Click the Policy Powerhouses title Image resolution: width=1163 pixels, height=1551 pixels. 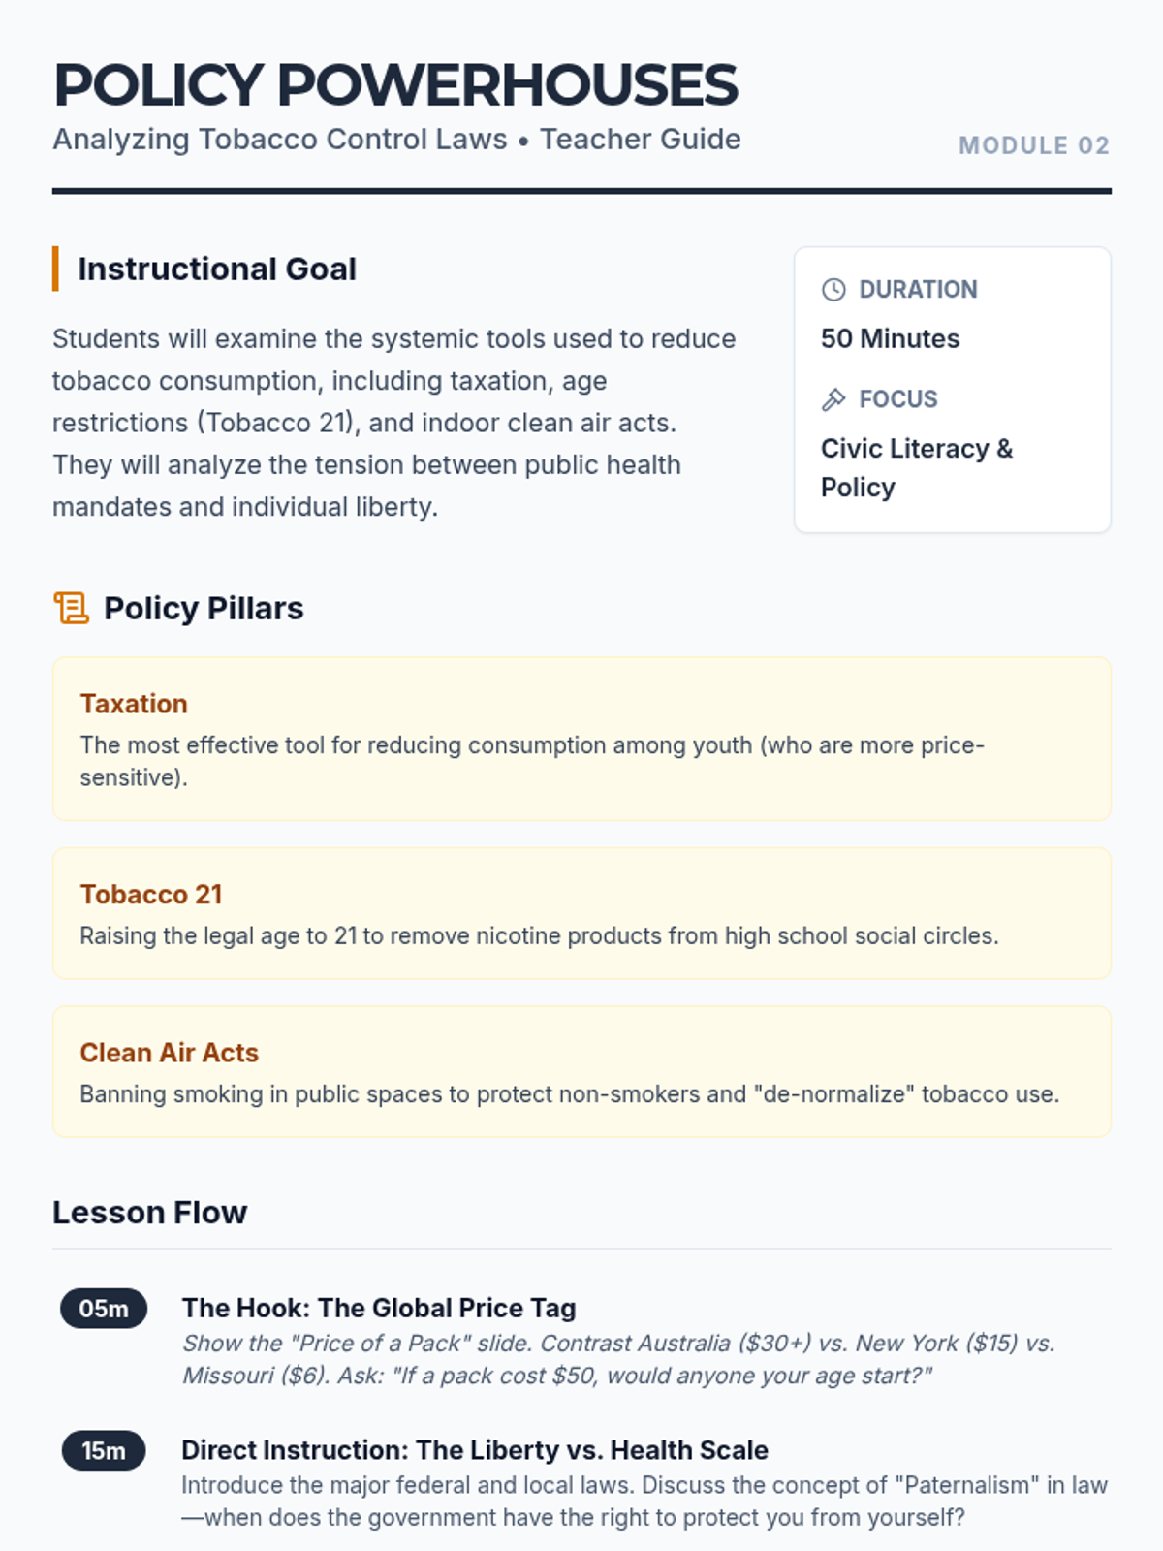point(395,85)
